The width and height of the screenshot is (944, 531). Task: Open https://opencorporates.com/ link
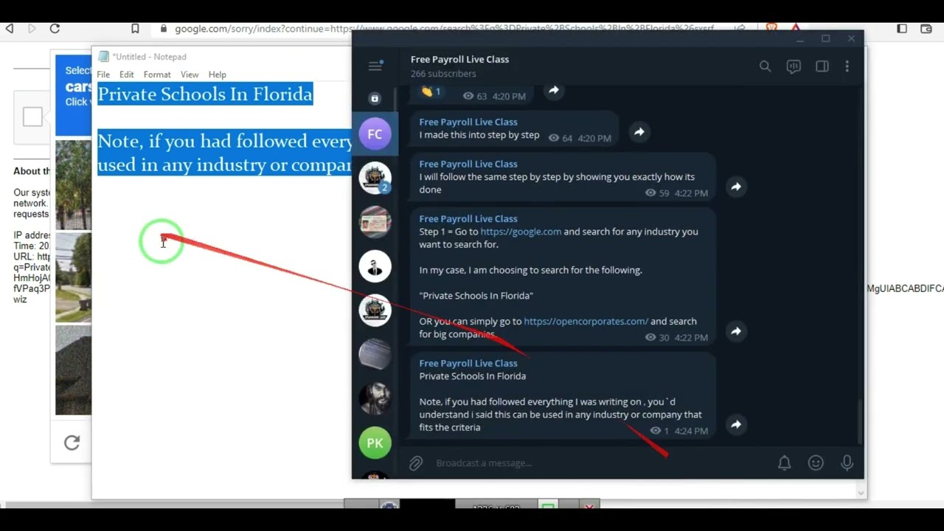tap(586, 322)
